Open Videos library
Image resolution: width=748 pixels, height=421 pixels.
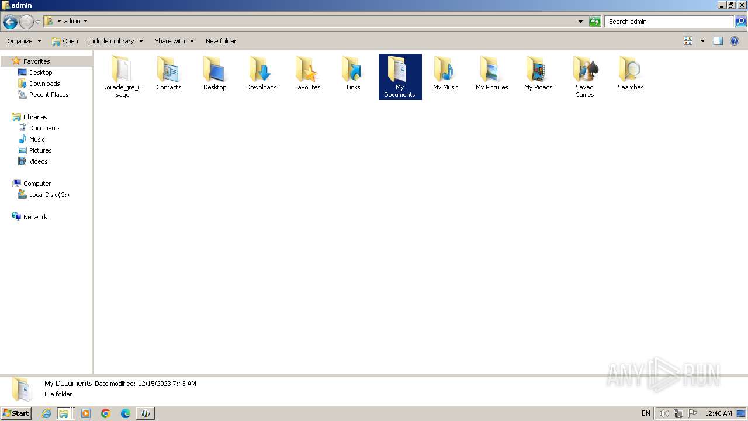[38, 161]
